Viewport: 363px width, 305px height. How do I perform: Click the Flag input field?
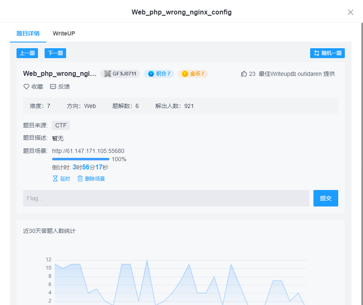click(x=165, y=198)
